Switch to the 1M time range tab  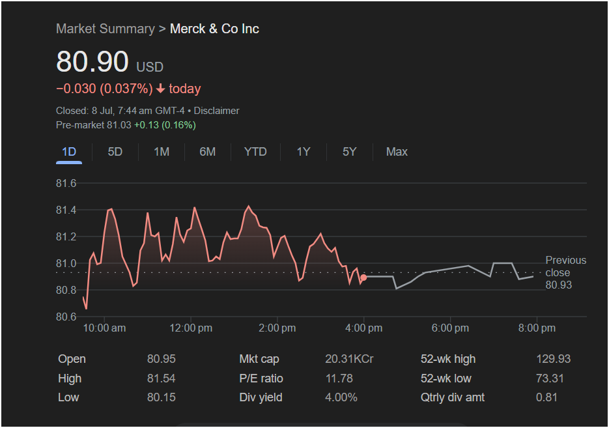click(x=161, y=152)
